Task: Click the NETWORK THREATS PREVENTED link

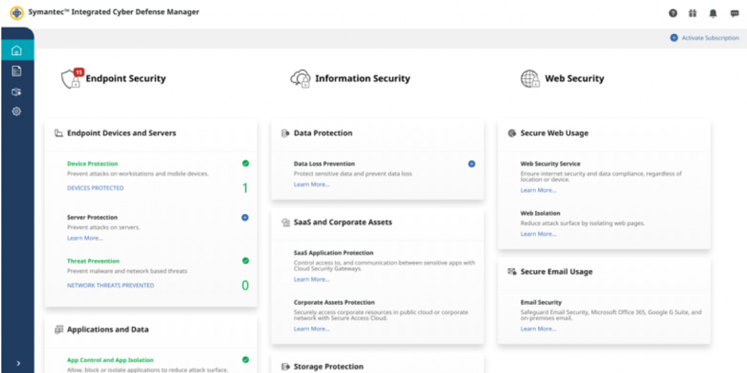Action: click(x=110, y=285)
